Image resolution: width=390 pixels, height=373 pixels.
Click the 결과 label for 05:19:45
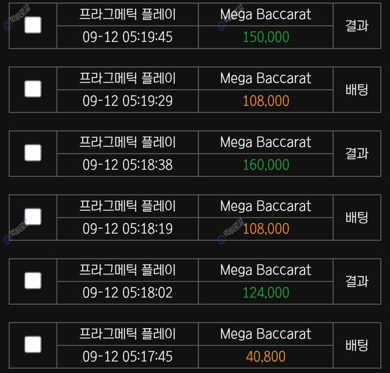click(357, 26)
